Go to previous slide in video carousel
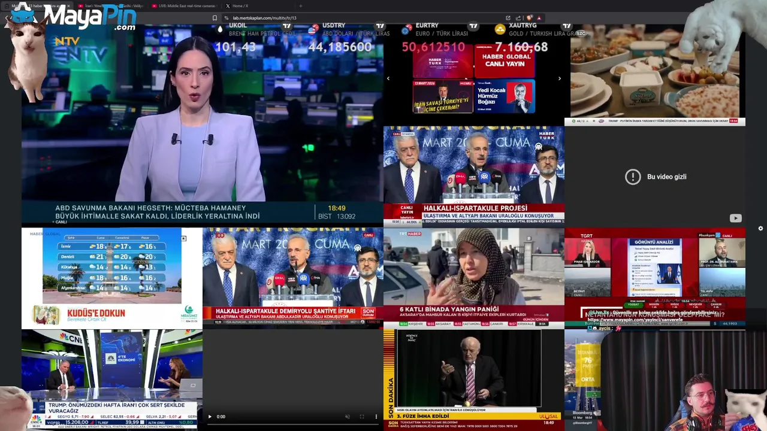The width and height of the screenshot is (767, 431). click(x=388, y=78)
